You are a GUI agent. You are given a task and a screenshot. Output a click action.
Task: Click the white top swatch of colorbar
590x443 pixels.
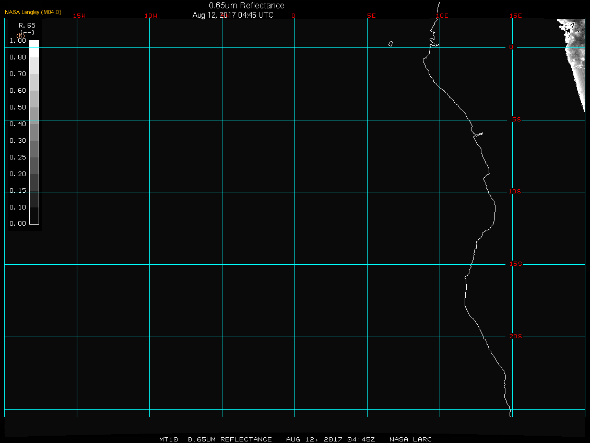[34, 48]
